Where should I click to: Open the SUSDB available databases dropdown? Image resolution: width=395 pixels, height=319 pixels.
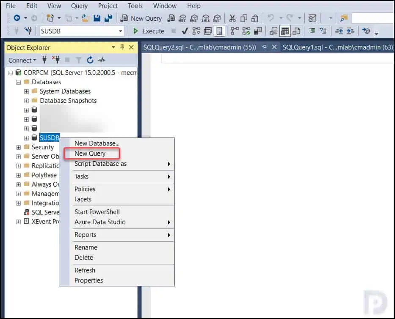121,31
